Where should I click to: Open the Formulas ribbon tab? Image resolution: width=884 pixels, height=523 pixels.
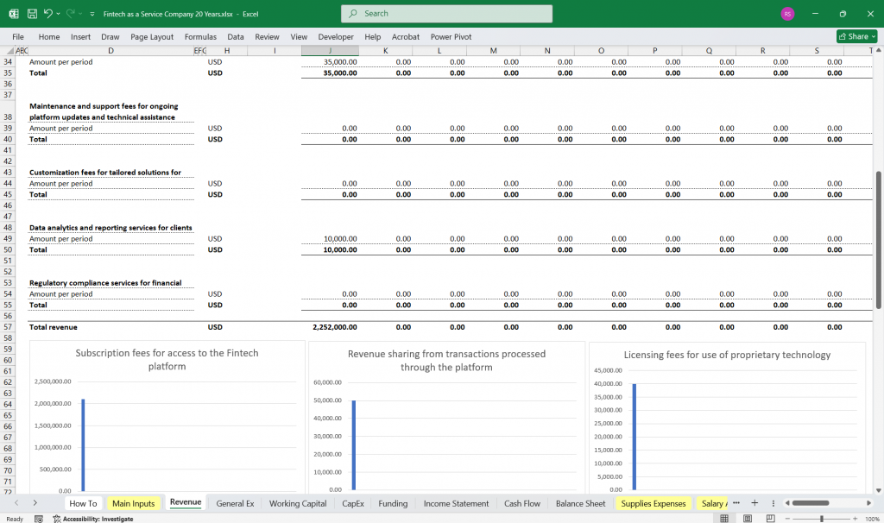tap(200, 37)
